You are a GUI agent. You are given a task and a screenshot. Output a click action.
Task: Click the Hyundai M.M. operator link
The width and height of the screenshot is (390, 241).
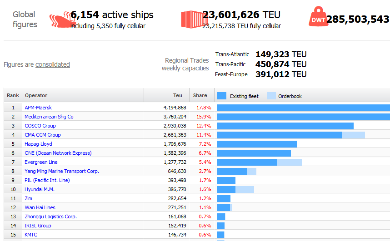(x=40, y=189)
